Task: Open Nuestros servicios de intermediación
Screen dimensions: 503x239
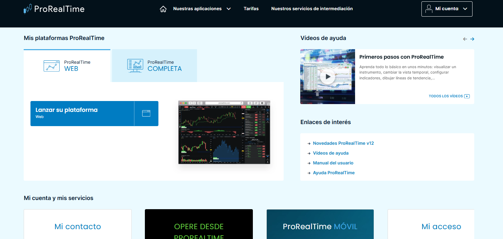Action: 312,9
